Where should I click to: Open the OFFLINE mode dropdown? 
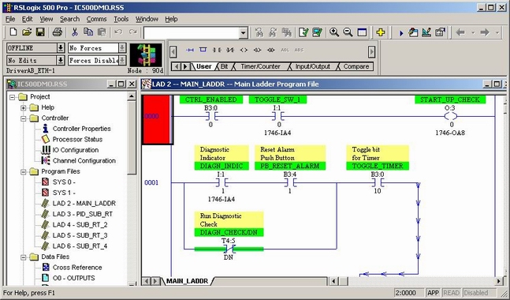point(61,48)
